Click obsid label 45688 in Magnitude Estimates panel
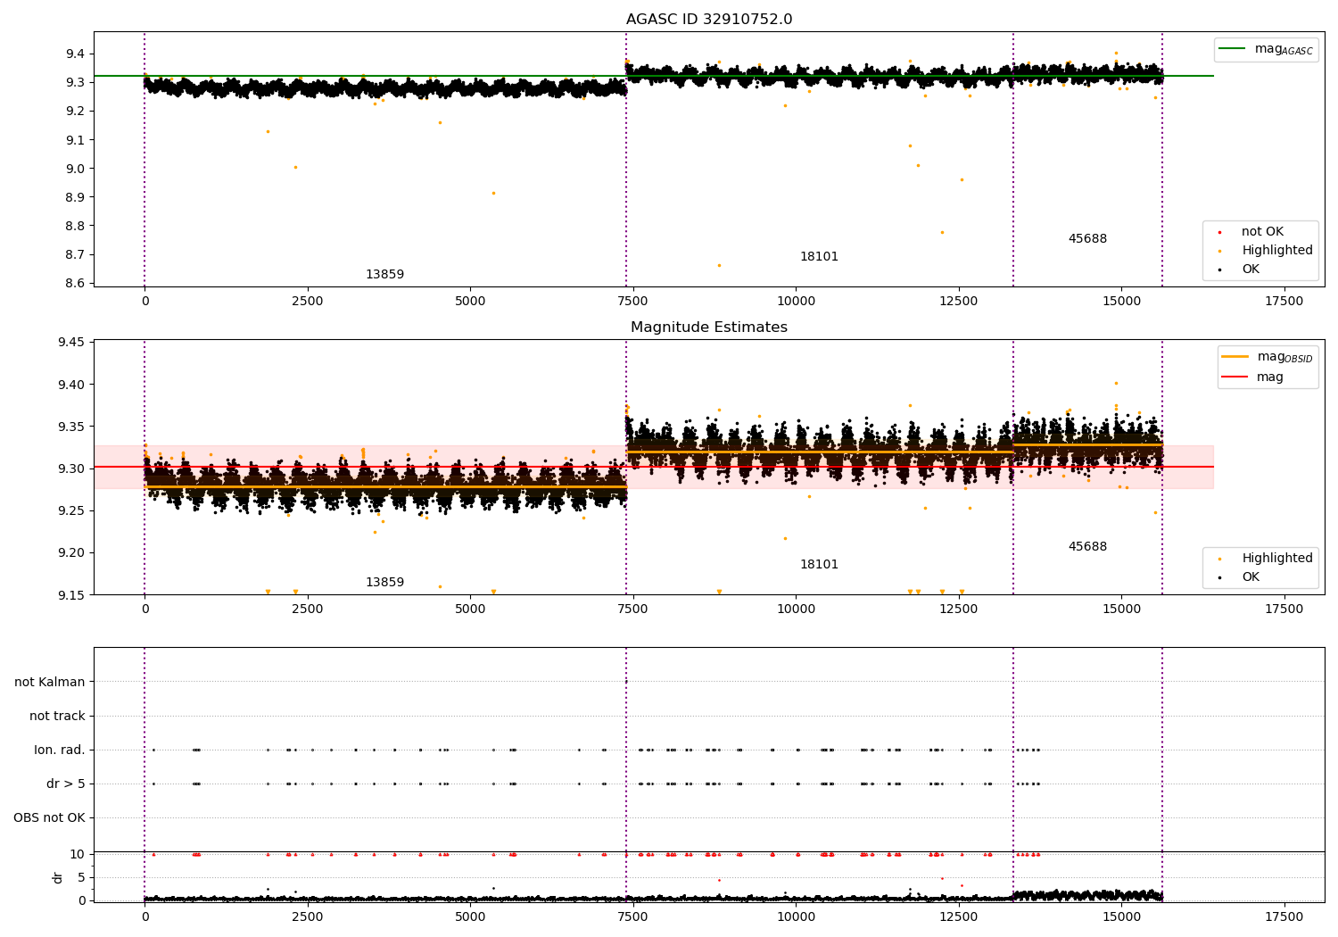This screenshot has height=937, width=1338. coord(1087,547)
